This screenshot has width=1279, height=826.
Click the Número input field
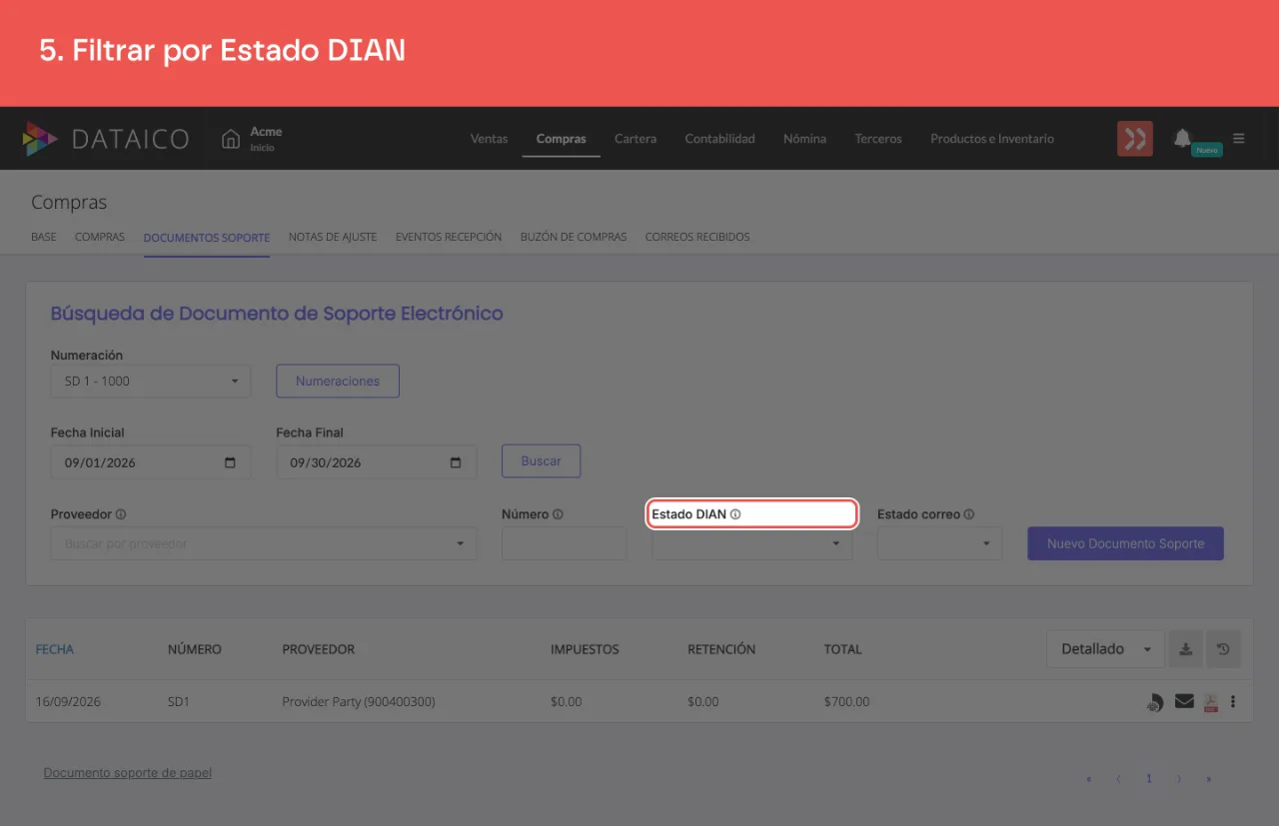tap(565, 543)
